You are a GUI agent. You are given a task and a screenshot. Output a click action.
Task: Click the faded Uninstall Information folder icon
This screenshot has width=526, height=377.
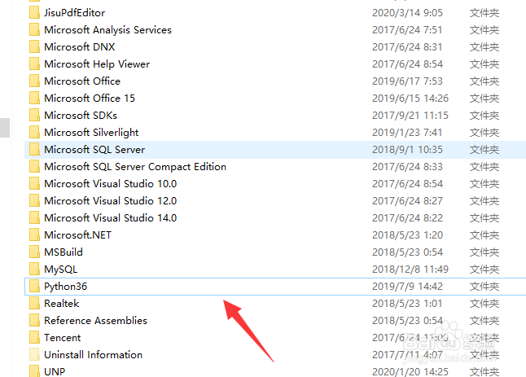point(34,355)
